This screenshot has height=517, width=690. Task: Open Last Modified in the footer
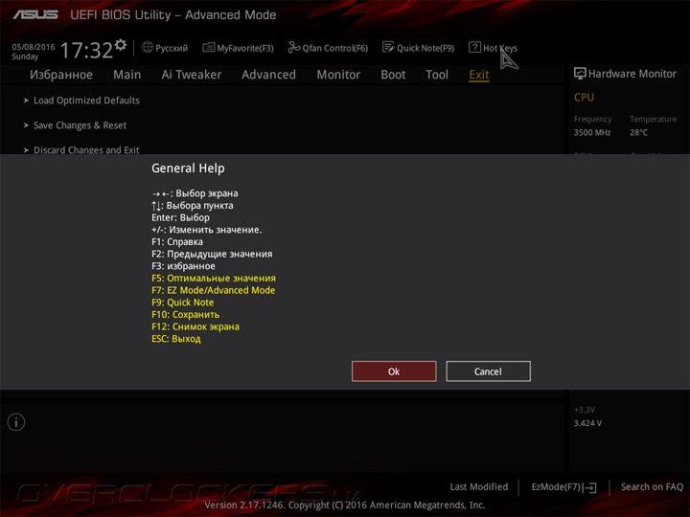[x=479, y=486]
